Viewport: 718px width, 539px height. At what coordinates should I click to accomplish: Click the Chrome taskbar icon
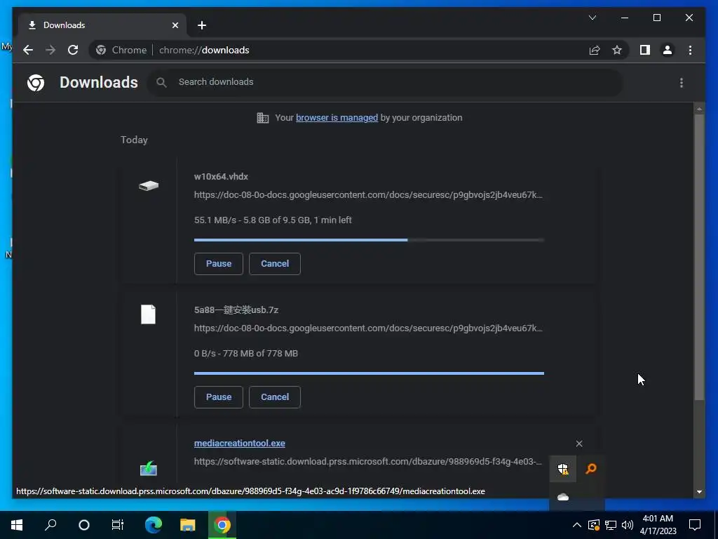click(222, 525)
